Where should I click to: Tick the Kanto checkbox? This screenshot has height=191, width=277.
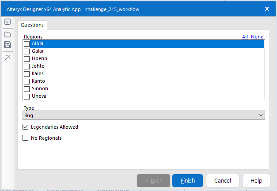27,81
